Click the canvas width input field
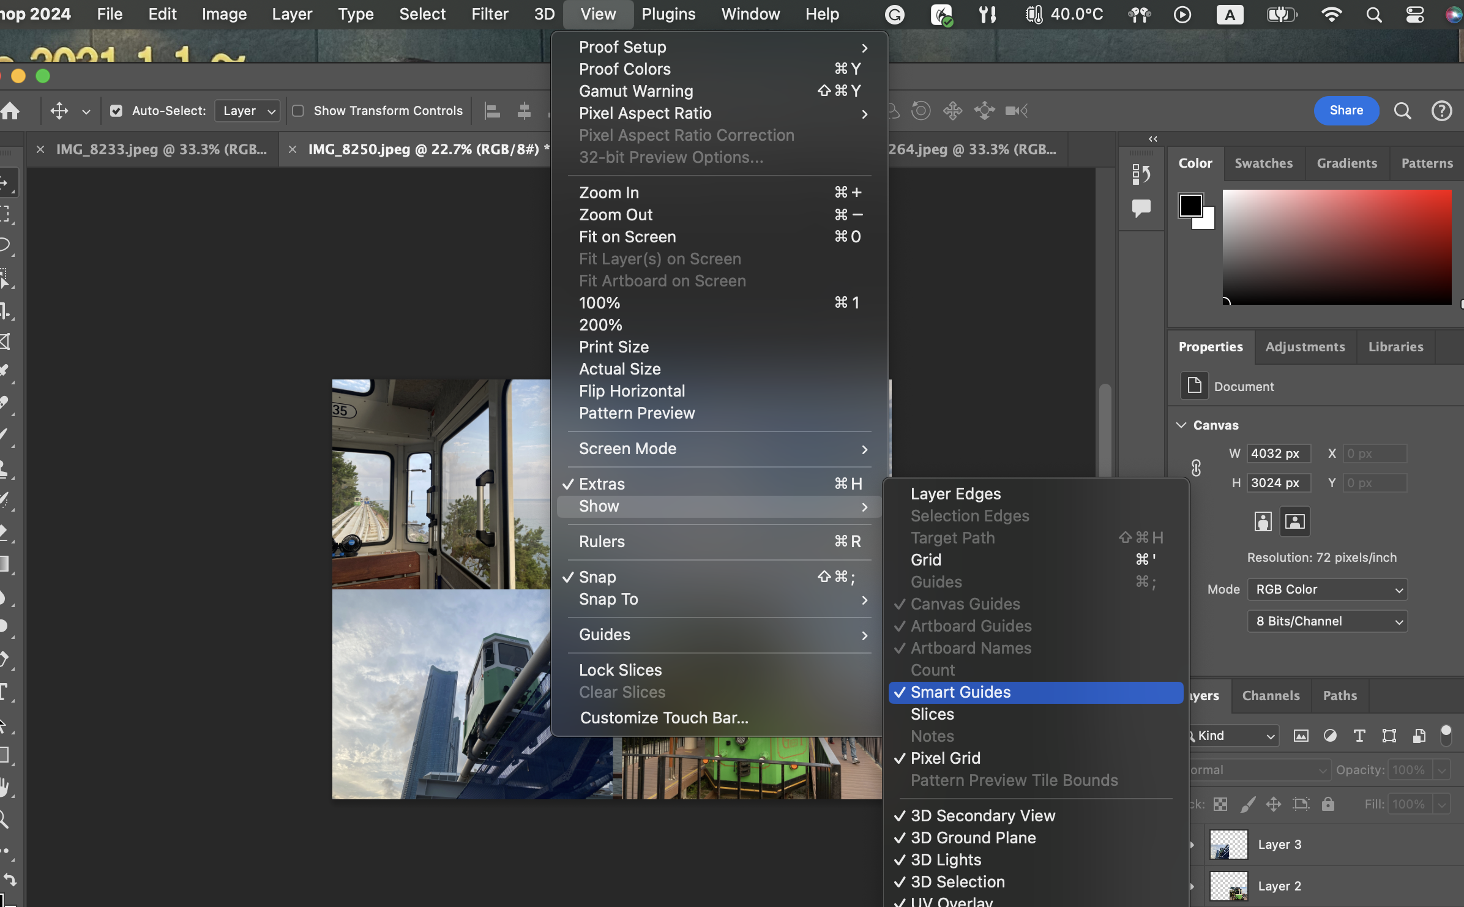 [1278, 453]
